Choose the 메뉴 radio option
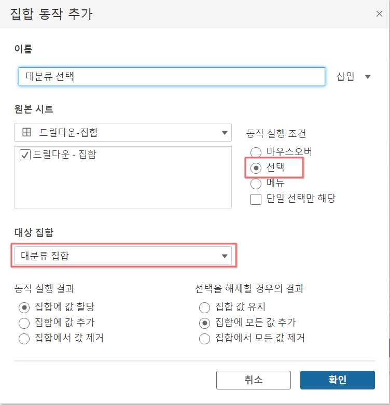 256,184
